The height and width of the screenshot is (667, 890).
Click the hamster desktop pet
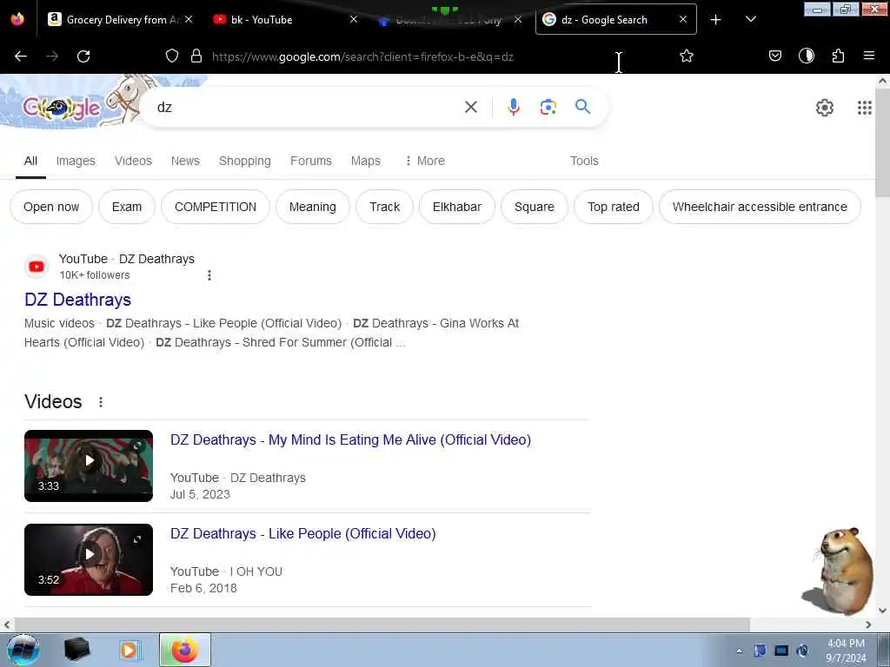[839, 571]
